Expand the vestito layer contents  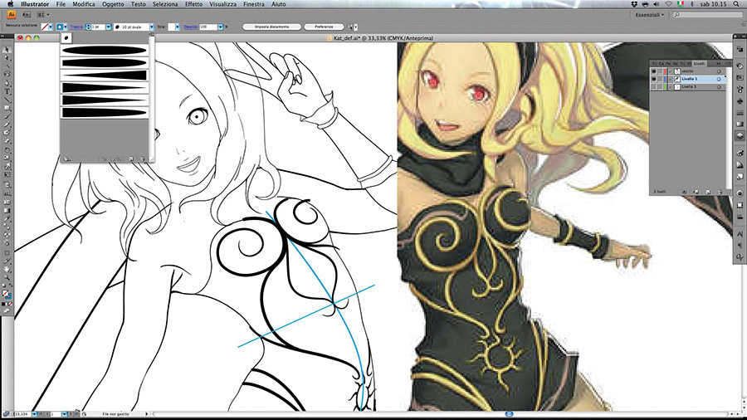[671, 71]
